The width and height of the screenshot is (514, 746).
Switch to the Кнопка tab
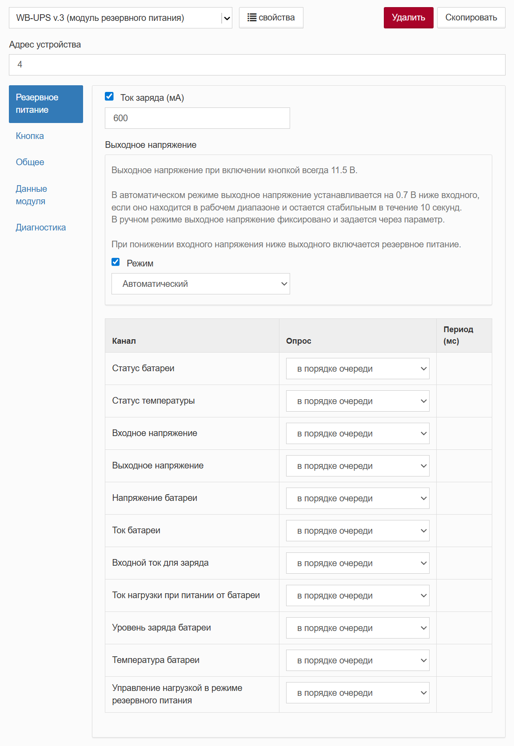point(30,136)
